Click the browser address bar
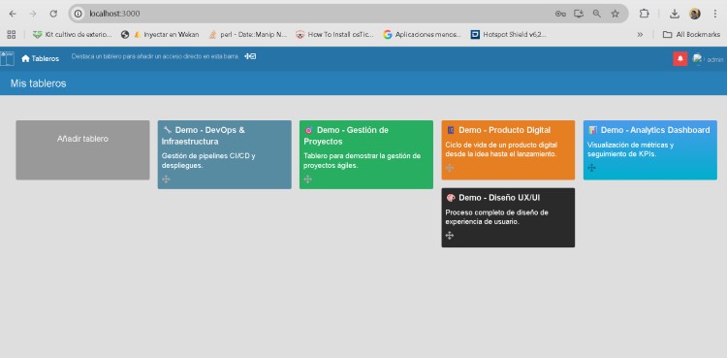This screenshot has width=727, height=358. click(x=320, y=14)
